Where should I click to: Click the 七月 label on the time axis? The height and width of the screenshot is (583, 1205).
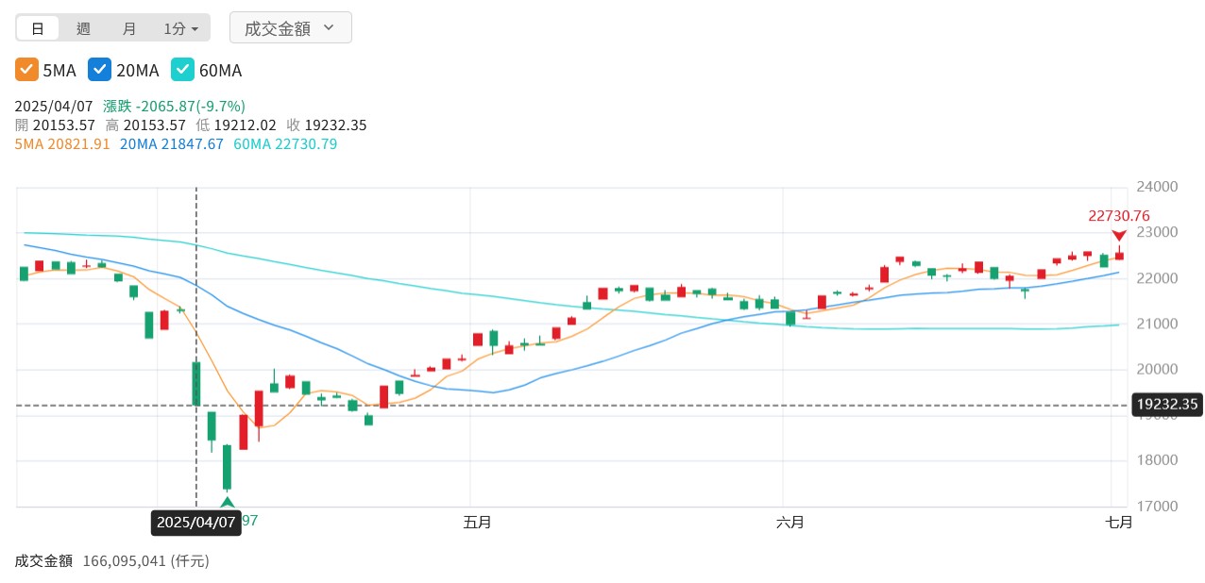coord(1118,522)
